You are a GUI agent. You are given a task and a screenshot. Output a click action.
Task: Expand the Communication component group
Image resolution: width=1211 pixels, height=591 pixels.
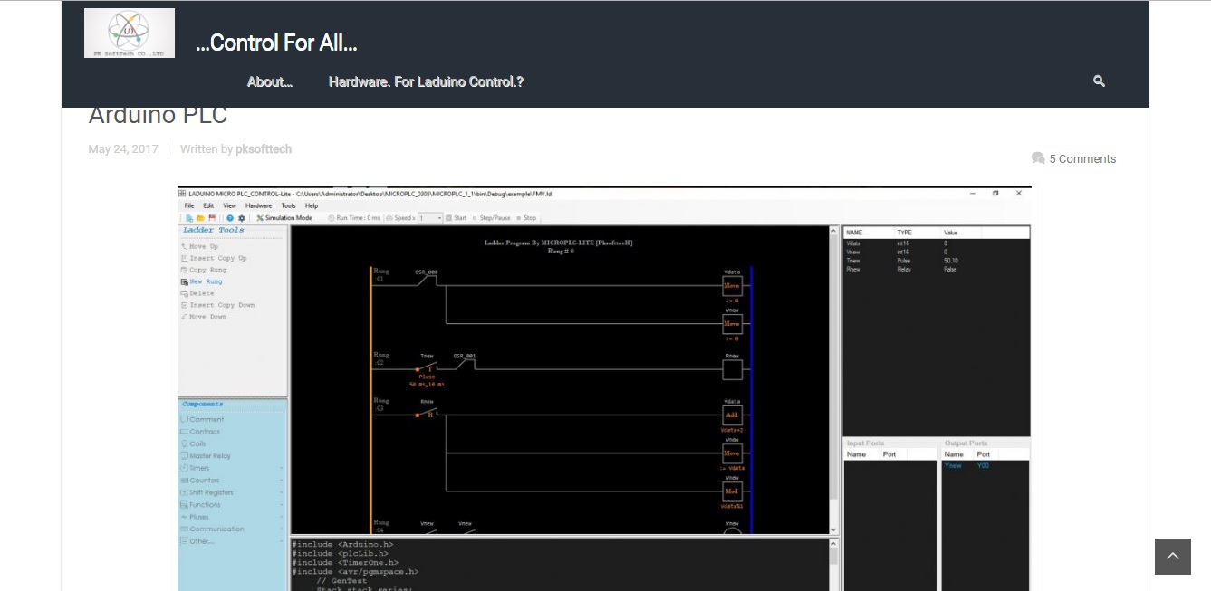231,529
